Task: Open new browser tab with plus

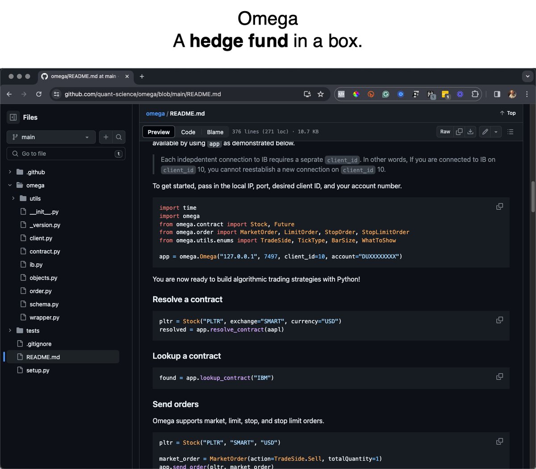Action: 142,76
